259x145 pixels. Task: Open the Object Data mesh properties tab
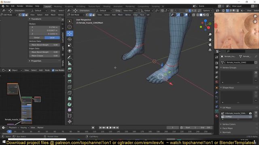click(x=217, y=111)
